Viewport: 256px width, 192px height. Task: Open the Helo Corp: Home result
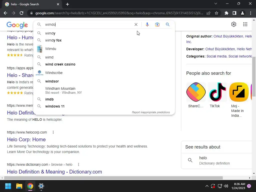(x=26, y=139)
